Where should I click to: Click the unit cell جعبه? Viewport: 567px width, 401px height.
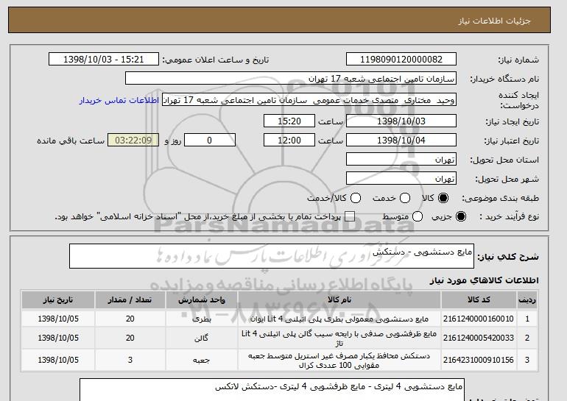(x=202, y=361)
